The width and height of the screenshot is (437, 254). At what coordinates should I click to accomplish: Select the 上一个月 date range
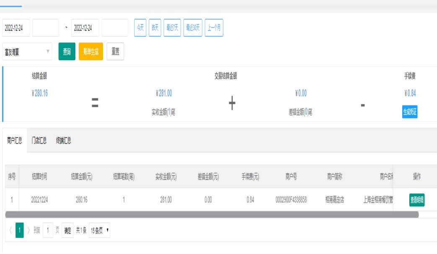214,28
